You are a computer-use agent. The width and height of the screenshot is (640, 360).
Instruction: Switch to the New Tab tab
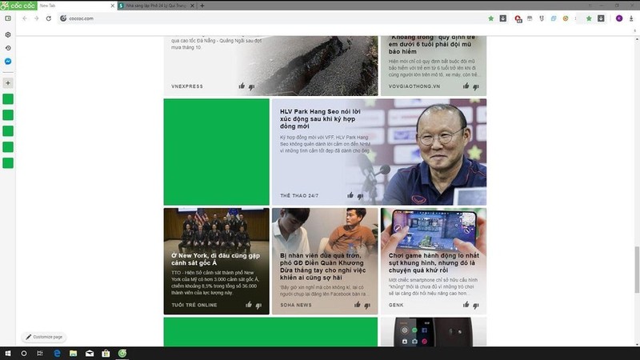click(x=74, y=6)
